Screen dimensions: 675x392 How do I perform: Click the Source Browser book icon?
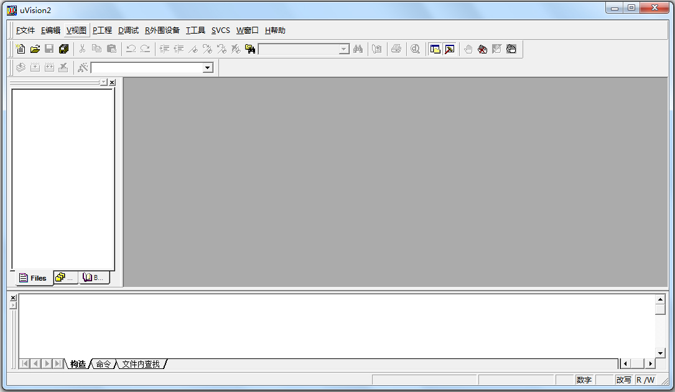pyautogui.click(x=376, y=49)
